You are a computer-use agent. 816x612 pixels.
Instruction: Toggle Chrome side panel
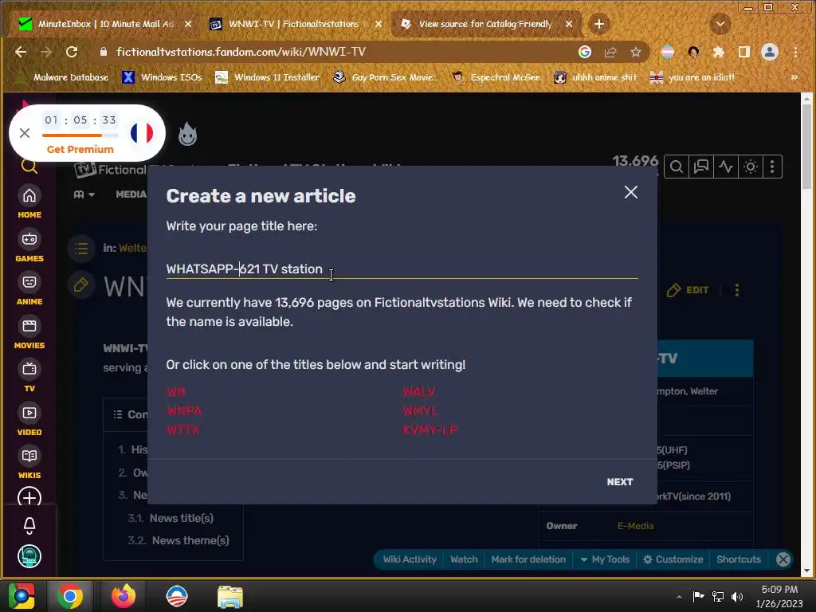coord(744,52)
